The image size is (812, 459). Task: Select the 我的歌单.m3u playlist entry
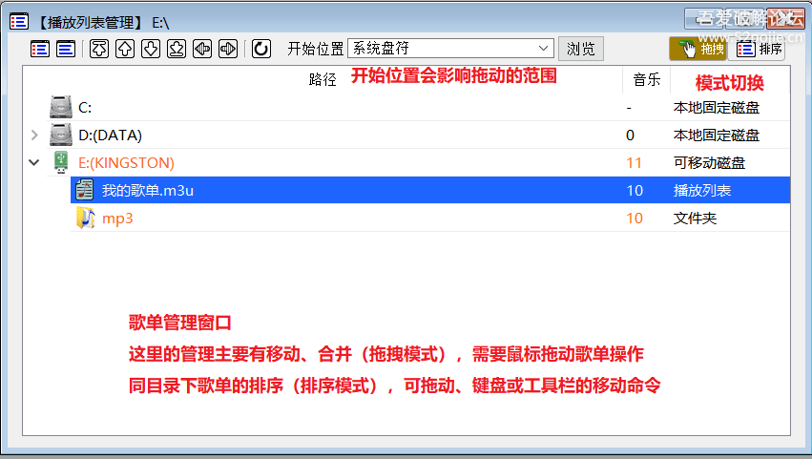tap(429, 190)
